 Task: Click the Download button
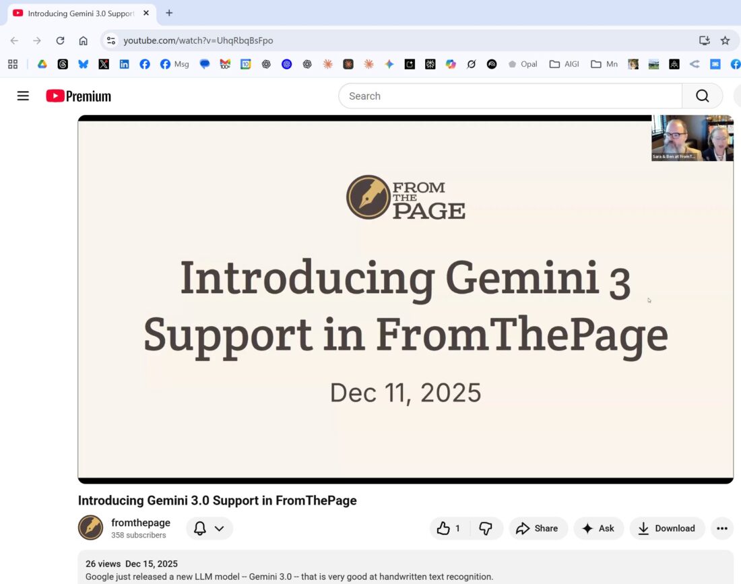point(667,529)
